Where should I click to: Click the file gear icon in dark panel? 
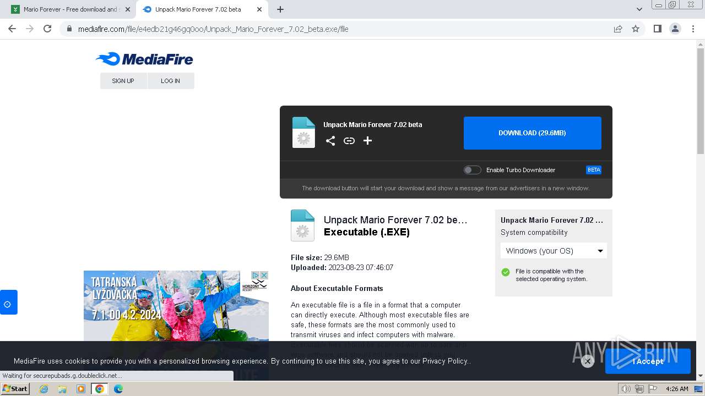pyautogui.click(x=303, y=133)
